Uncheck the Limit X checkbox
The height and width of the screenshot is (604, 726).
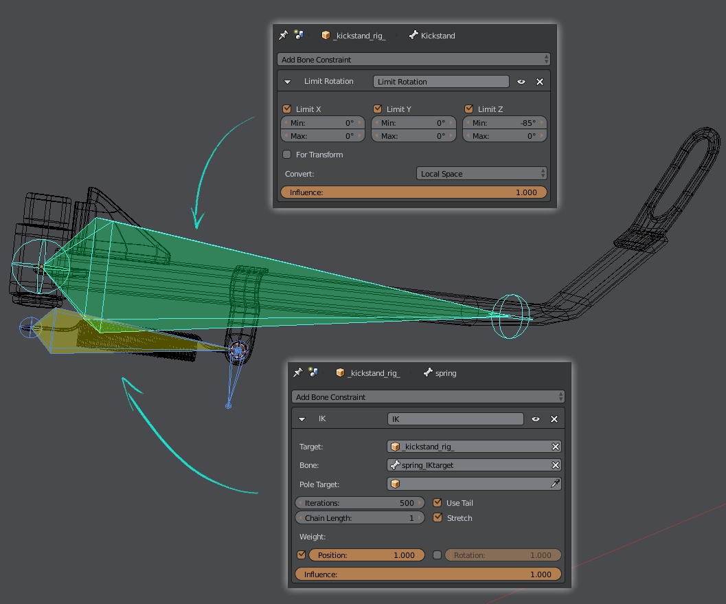point(287,109)
